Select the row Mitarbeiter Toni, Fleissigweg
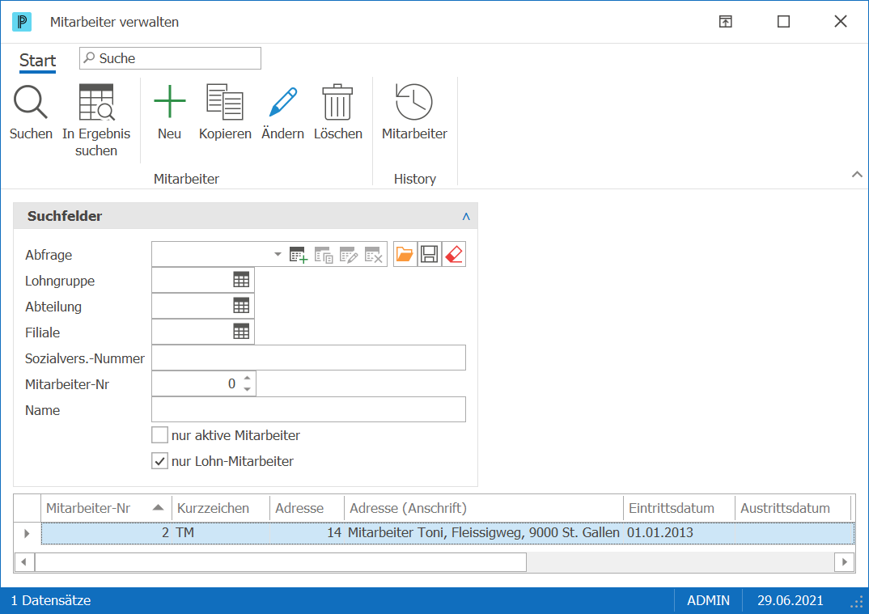This screenshot has height=614, width=869. click(447, 533)
